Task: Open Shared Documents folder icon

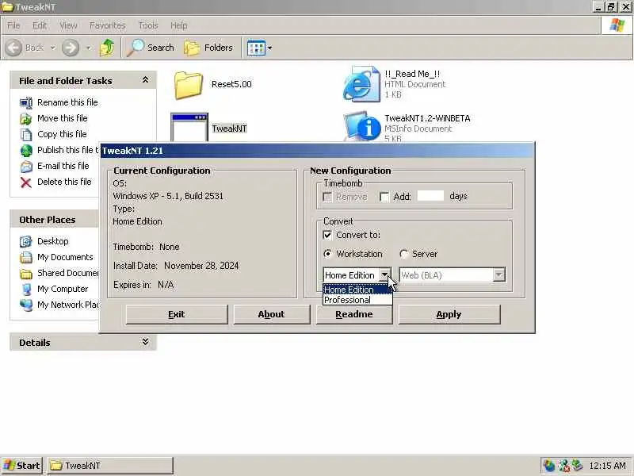Action: (26, 274)
